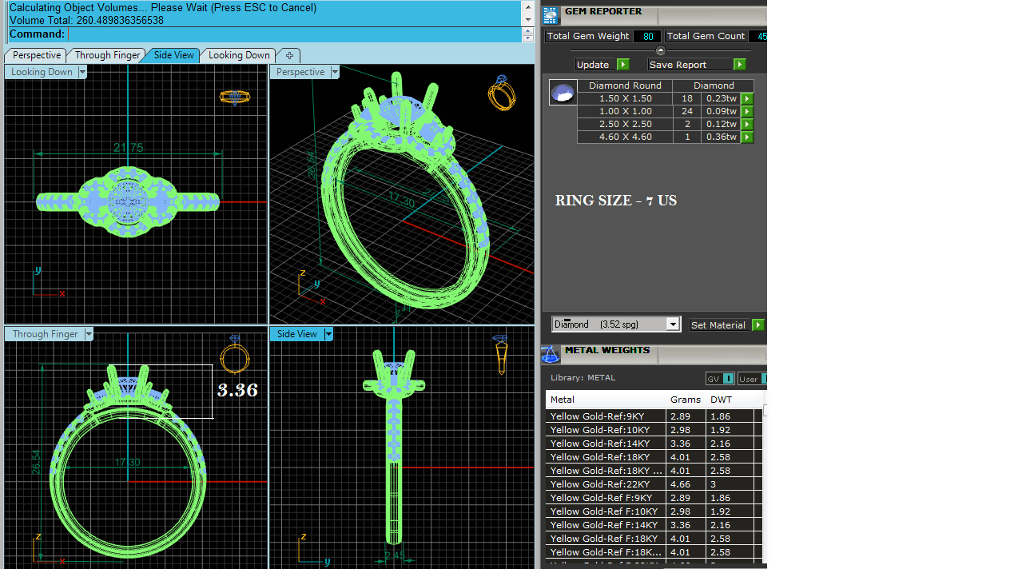The width and height of the screenshot is (1018, 569).
Task: Click green arrow for 4.60 X 4.60 row
Action: [x=747, y=137]
